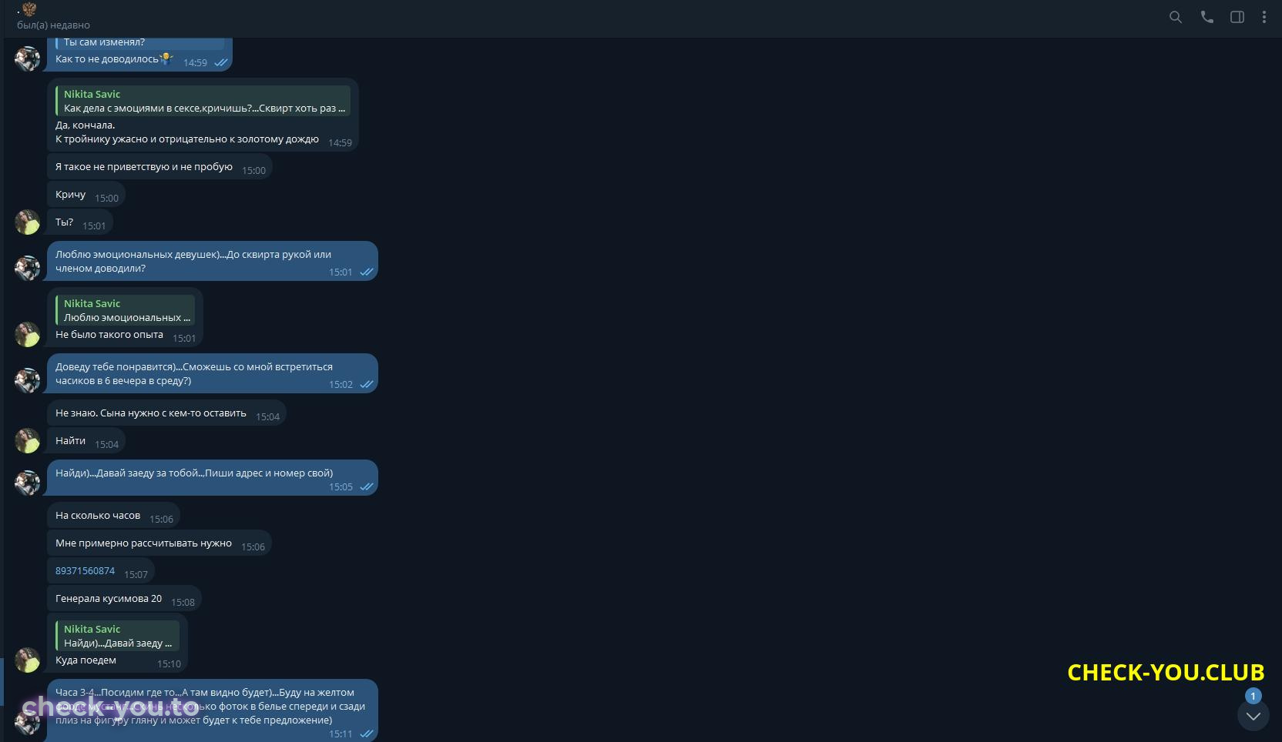Viewport: 1282px width, 742px height.
Task: Select the 'Кричу' message bubble
Action: (86, 195)
